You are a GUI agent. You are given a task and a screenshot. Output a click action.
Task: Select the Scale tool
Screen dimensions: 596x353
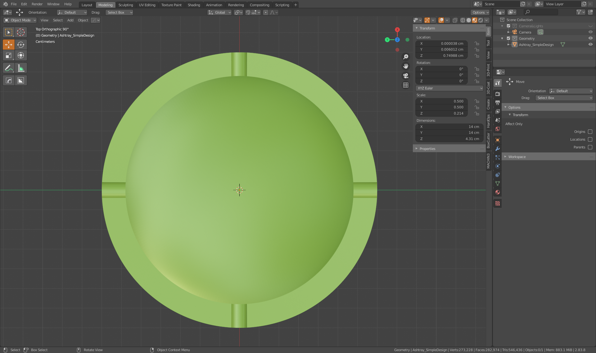click(x=9, y=56)
